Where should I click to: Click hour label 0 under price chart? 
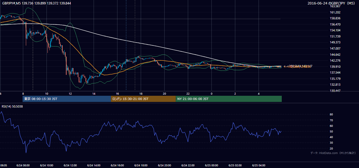(212, 94)
